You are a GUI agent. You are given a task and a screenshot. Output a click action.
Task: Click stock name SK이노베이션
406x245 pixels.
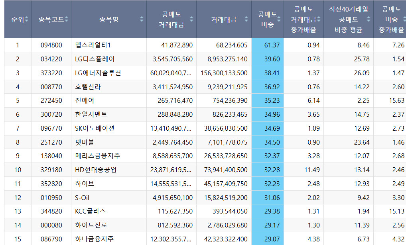pyautogui.click(x=95, y=128)
